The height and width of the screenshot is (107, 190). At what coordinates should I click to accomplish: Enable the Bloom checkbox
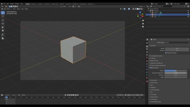click(x=151, y=58)
